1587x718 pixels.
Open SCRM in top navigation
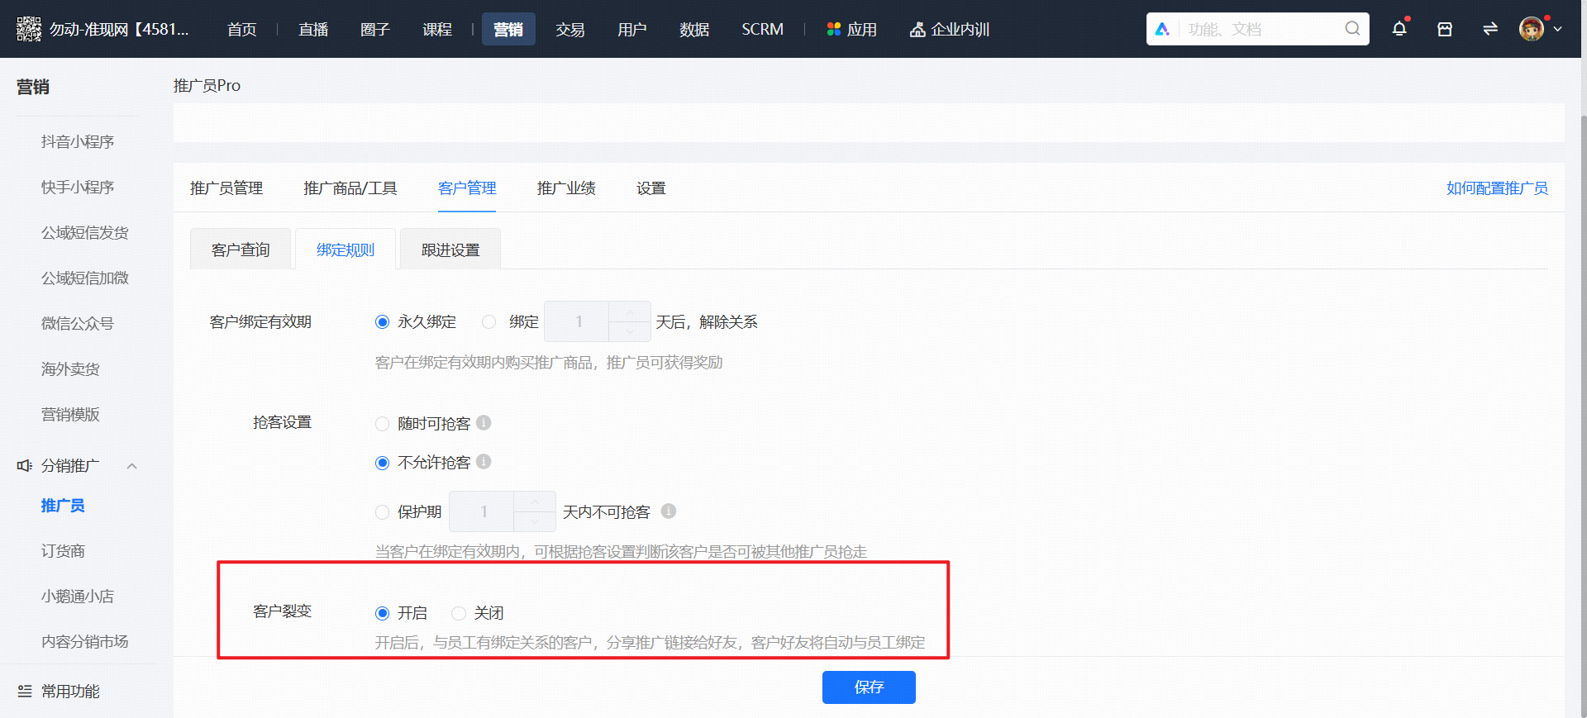pos(762,29)
